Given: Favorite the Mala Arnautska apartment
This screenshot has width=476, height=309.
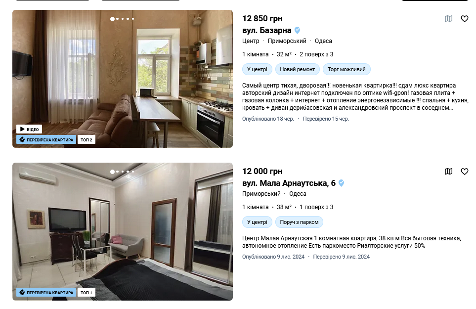Looking at the screenshot, I should point(465,172).
